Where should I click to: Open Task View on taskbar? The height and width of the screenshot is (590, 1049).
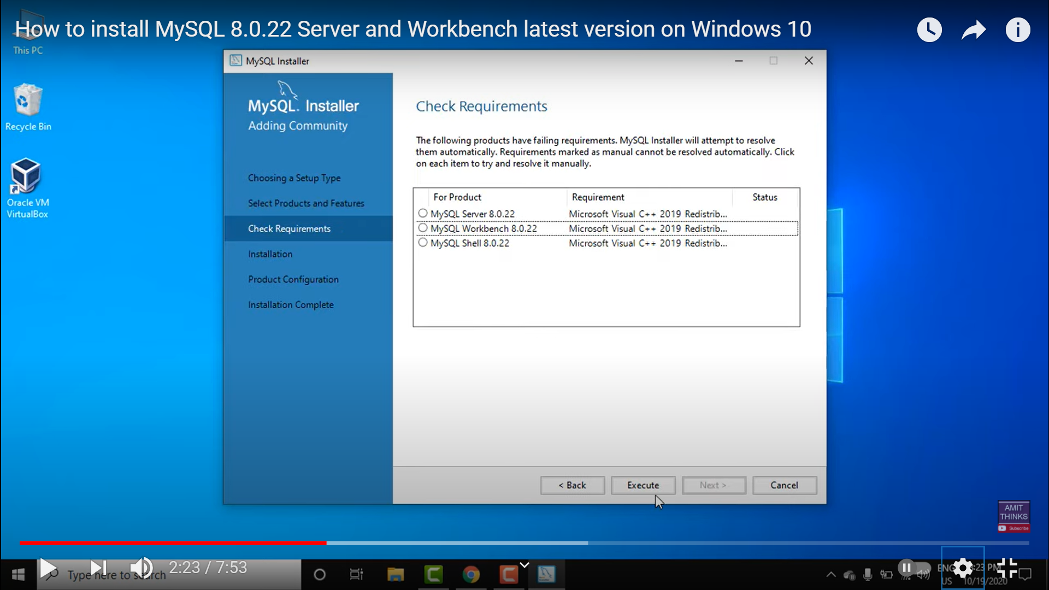[356, 574]
